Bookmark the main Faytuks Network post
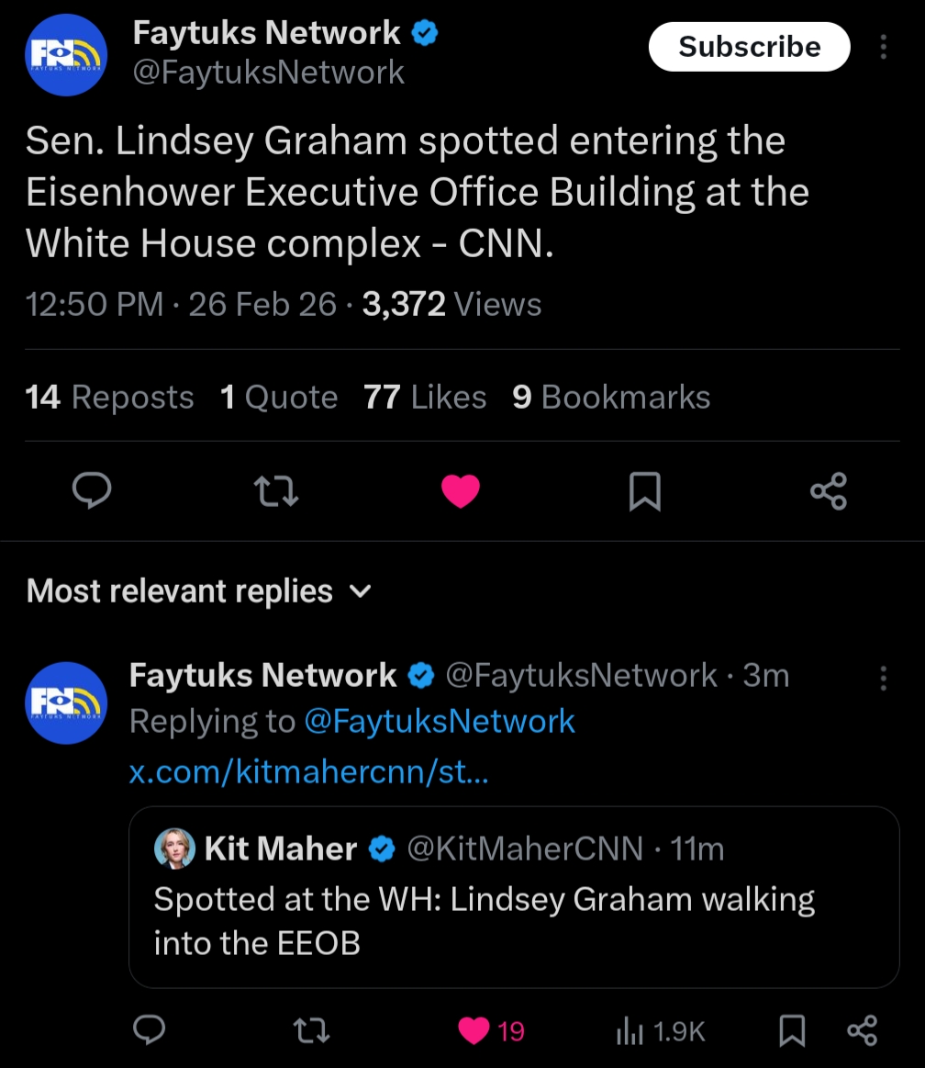Screen dimensions: 925x1068 point(644,491)
